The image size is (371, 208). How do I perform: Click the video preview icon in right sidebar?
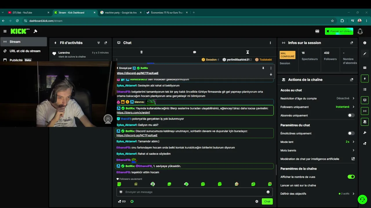(365, 68)
